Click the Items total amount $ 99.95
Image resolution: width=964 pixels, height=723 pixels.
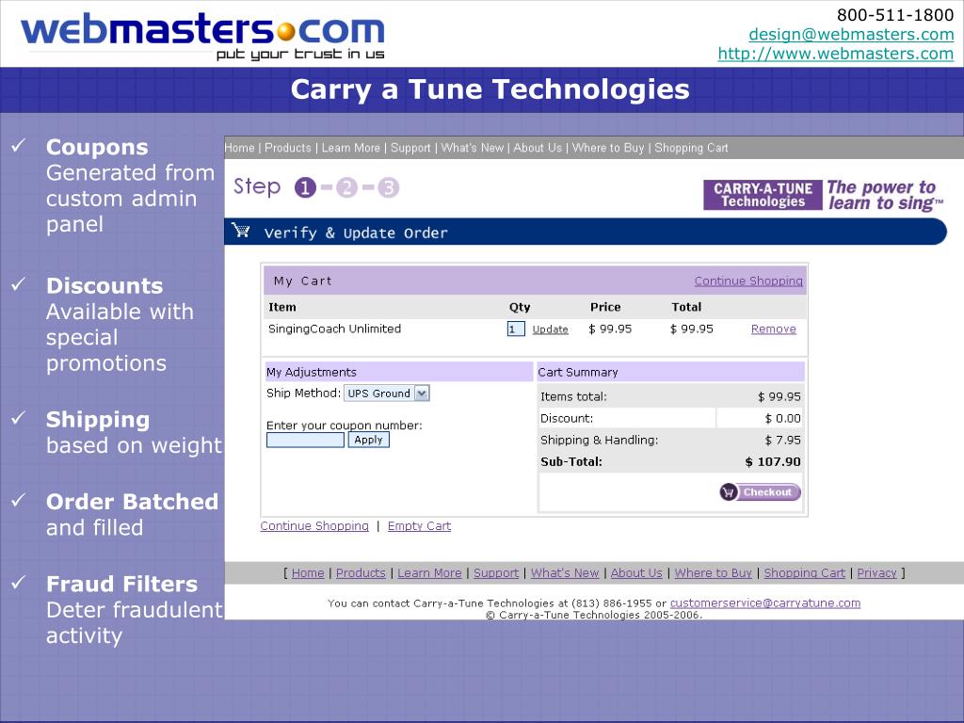pos(779,397)
